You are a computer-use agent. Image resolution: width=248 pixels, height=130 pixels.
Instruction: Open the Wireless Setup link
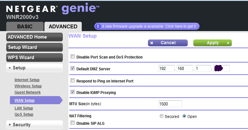tap(28, 86)
